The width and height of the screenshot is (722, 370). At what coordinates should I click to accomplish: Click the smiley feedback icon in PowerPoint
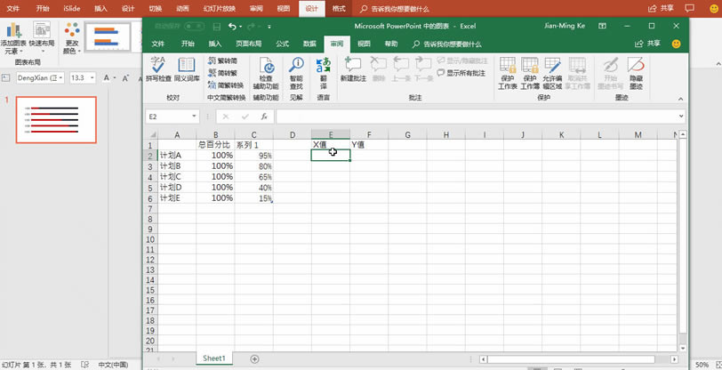click(713, 8)
